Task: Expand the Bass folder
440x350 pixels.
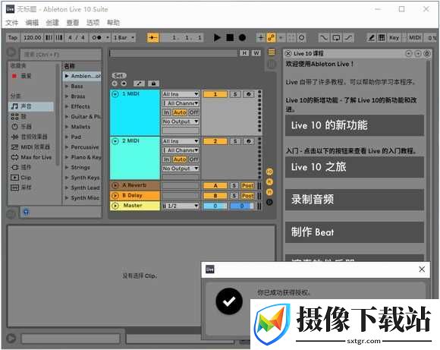Action: (67, 86)
